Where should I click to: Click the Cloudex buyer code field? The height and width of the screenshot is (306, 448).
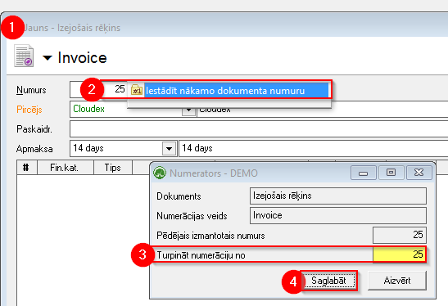click(125, 109)
